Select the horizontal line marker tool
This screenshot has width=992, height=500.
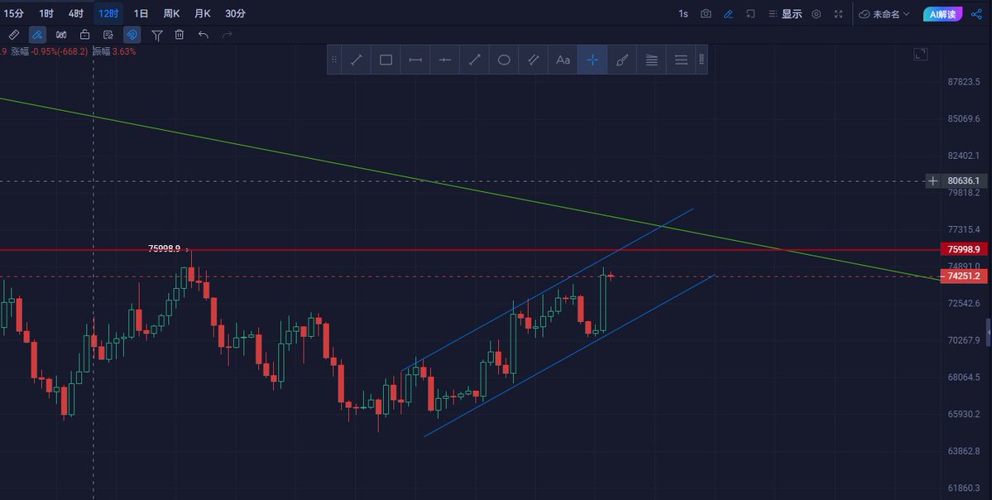[x=445, y=60]
